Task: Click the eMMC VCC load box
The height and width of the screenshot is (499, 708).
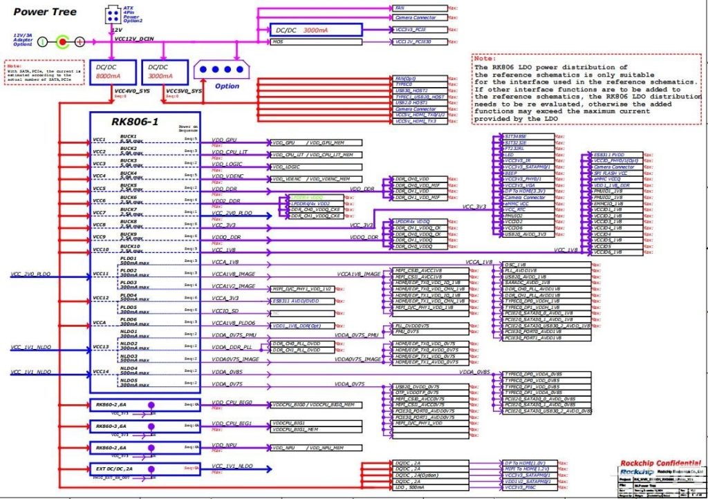Action: click(x=528, y=204)
